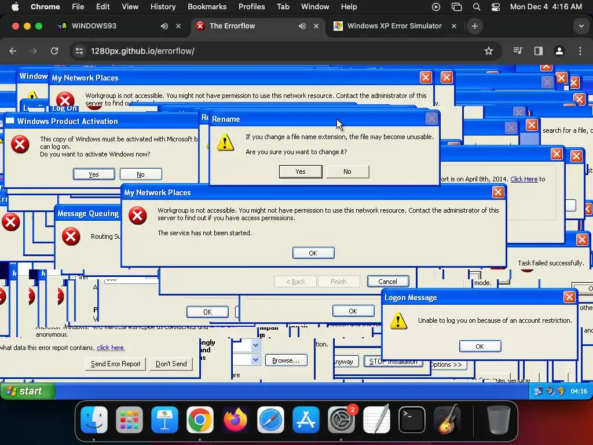Open the lower dropdown arrow beside Browse
This screenshot has height=445, width=593.
click(255, 359)
